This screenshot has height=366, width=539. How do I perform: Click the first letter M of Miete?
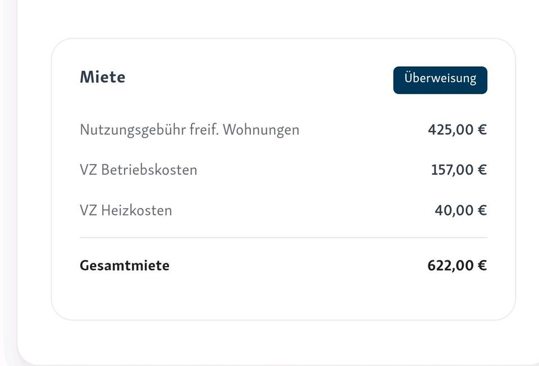coord(86,77)
